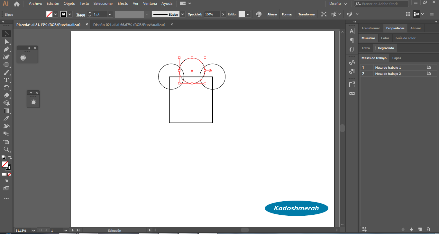Switch to the Capas tab
439x234 pixels.
(397, 58)
